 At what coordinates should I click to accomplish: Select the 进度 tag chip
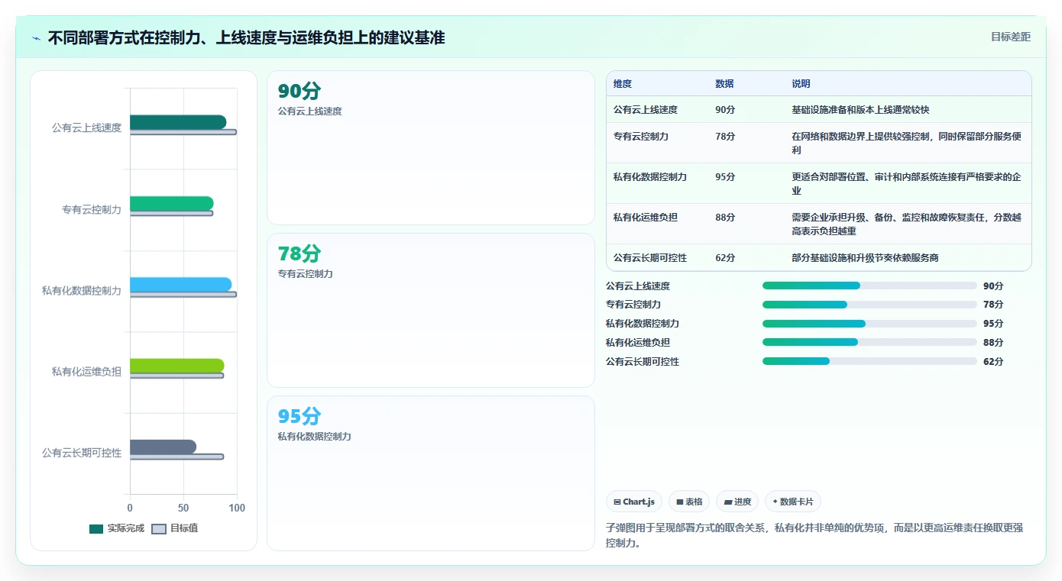point(737,502)
